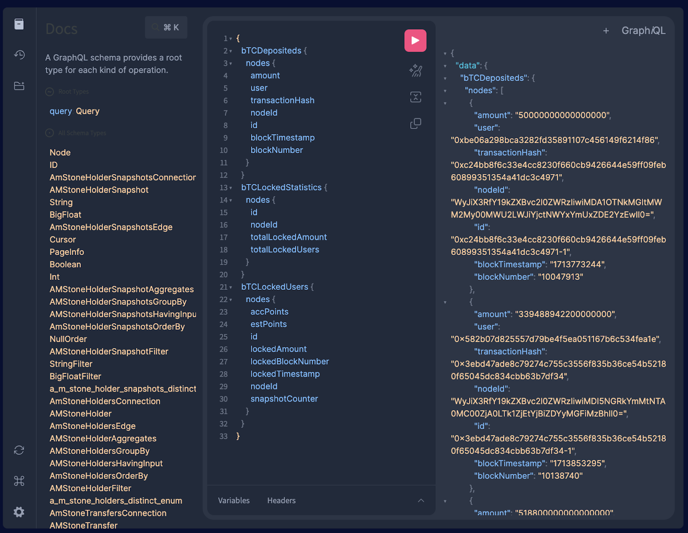Collapse the bTCDepositeds block on line 2
Image resolution: width=688 pixels, height=533 pixels.
tap(231, 51)
